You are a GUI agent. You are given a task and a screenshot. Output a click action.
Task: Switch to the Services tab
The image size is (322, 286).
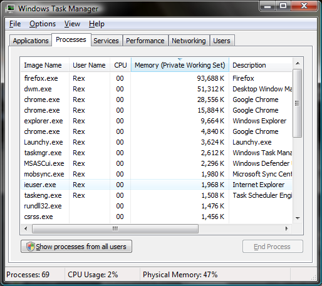[x=106, y=41]
